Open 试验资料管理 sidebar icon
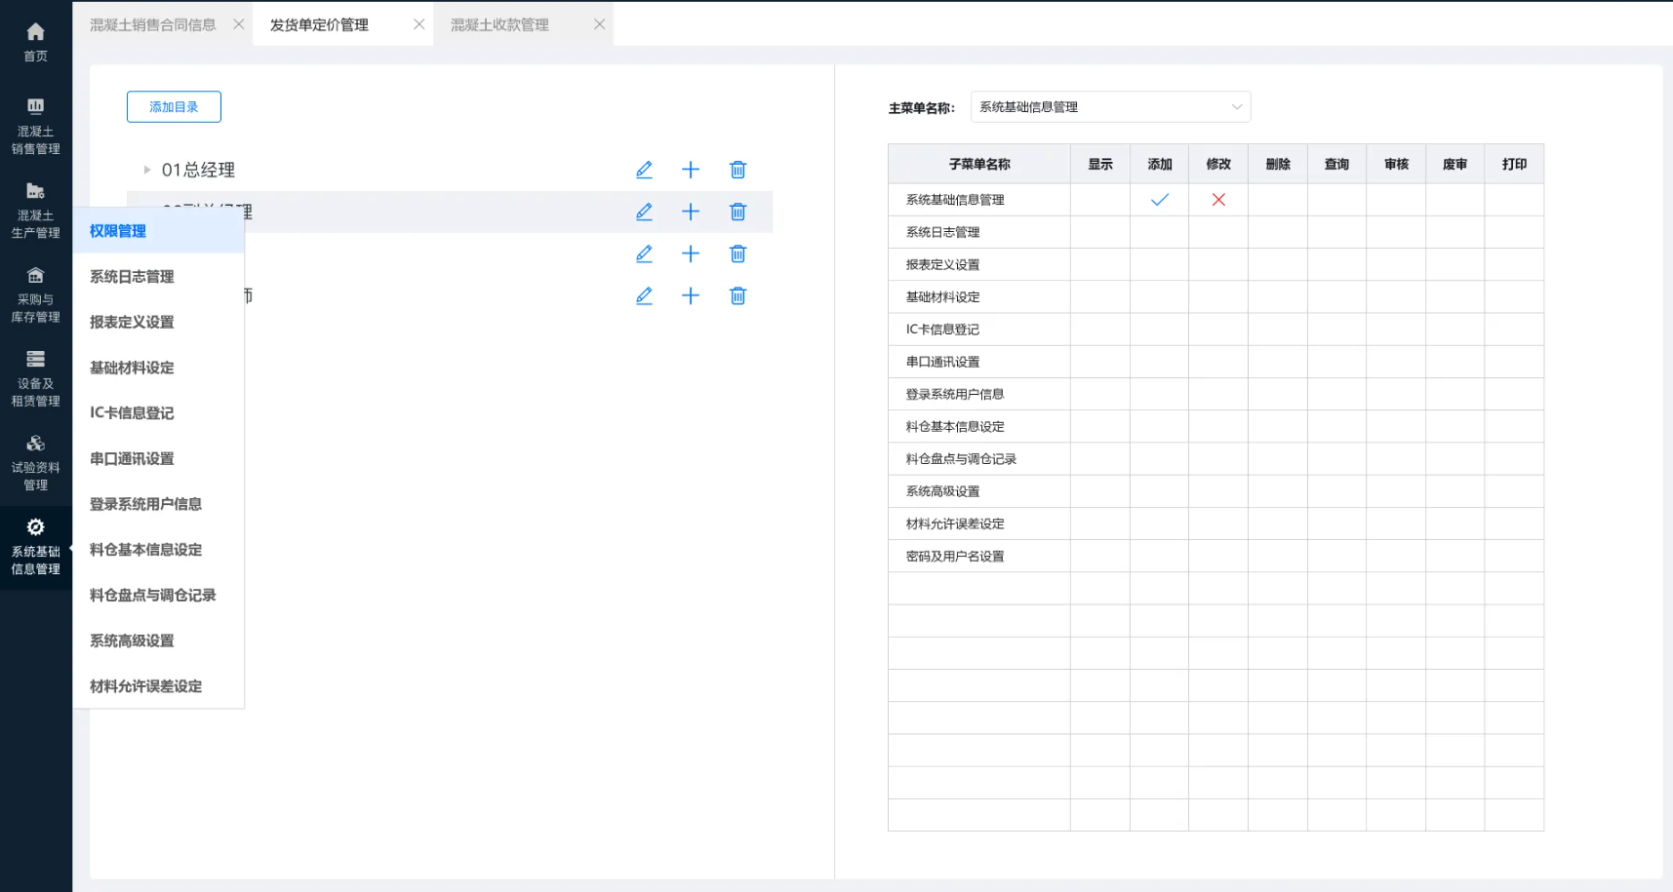 [35, 462]
